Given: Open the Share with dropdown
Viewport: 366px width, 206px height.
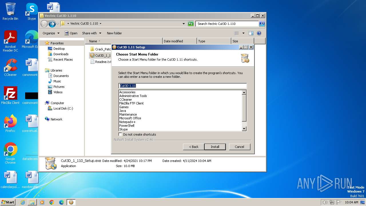Looking at the screenshot, I should pyautogui.click(x=91, y=33).
